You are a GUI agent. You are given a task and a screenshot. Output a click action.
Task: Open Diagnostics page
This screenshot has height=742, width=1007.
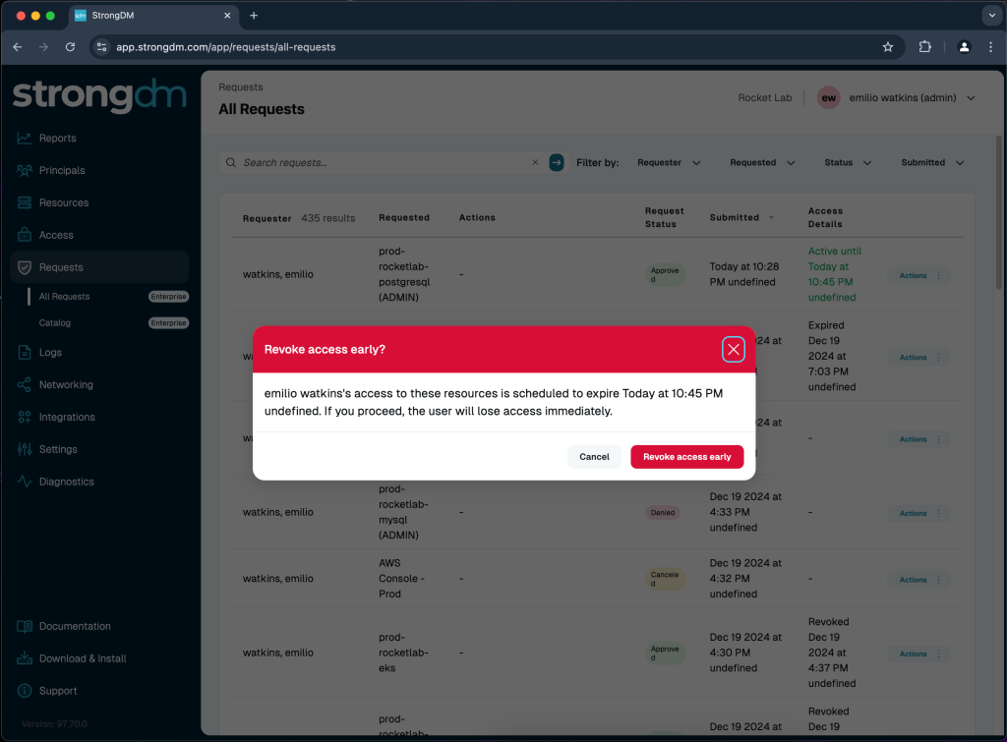(66, 482)
